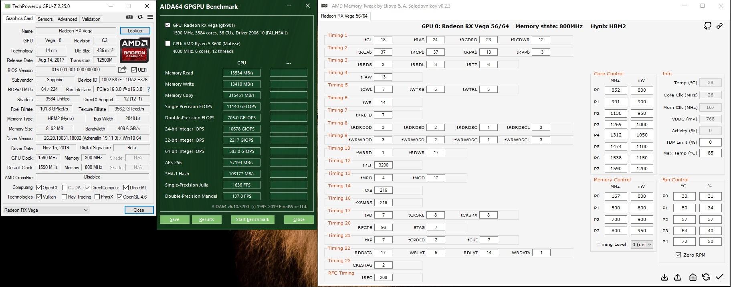This screenshot has height=287, width=739.
Task: Click the checkmark icon in AMD Memory Tweak
Action: tap(720, 277)
